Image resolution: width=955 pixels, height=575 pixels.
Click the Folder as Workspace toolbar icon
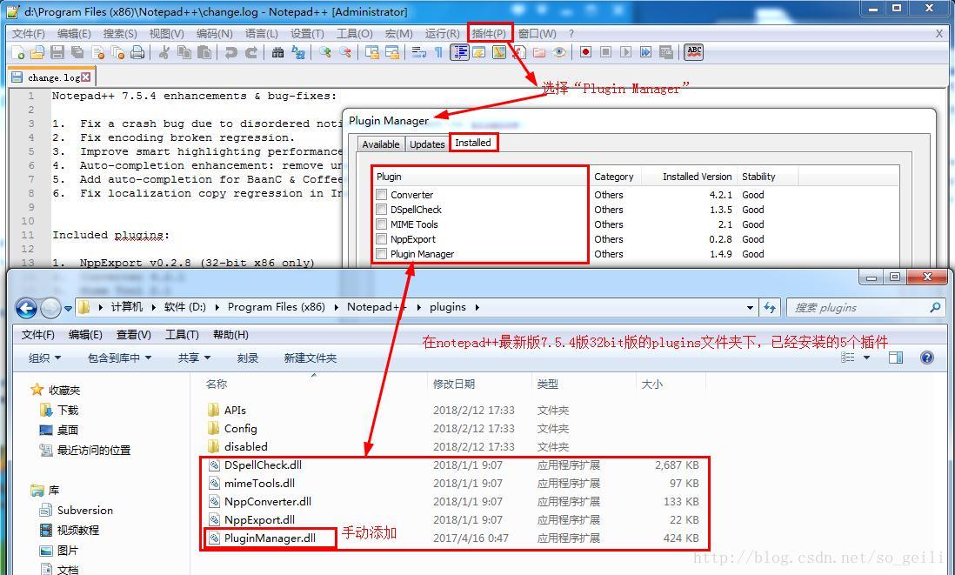tap(539, 52)
